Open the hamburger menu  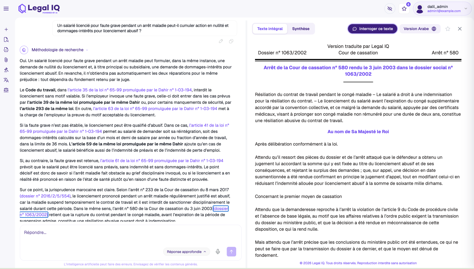point(6,9)
